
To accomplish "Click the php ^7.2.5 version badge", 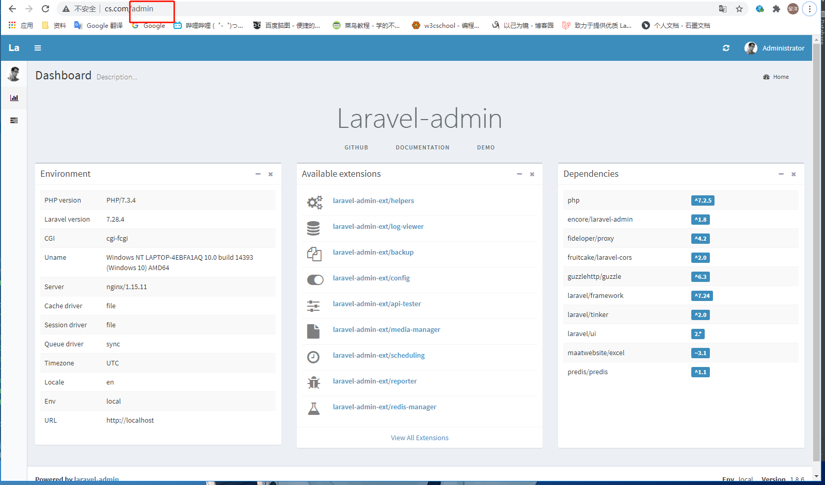I will click(x=703, y=200).
